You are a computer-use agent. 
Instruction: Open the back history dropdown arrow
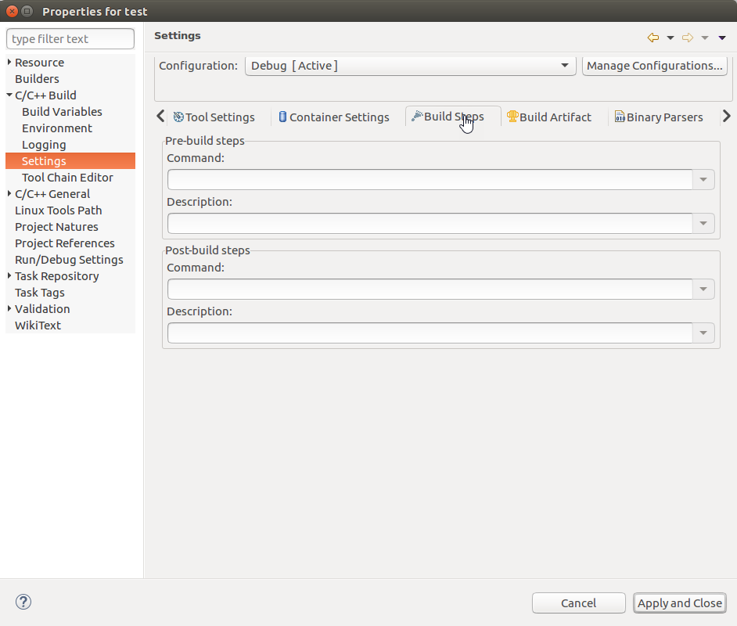[670, 38]
